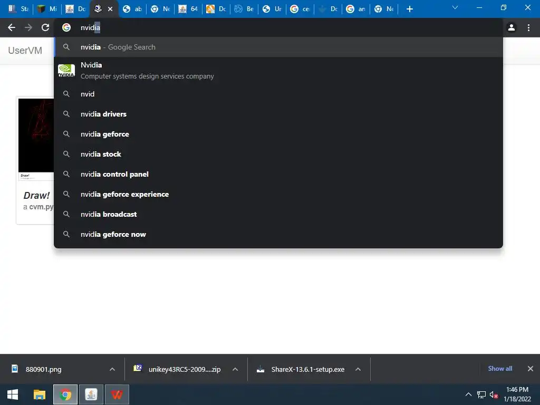This screenshot has width=540, height=405.
Task: Open ShareX-13.6.1-setup.exe download
Action: coord(307,369)
